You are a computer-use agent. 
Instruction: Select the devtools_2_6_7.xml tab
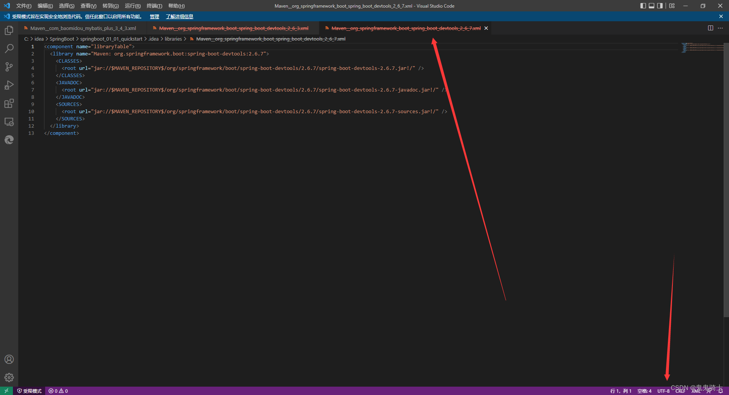tap(406, 28)
